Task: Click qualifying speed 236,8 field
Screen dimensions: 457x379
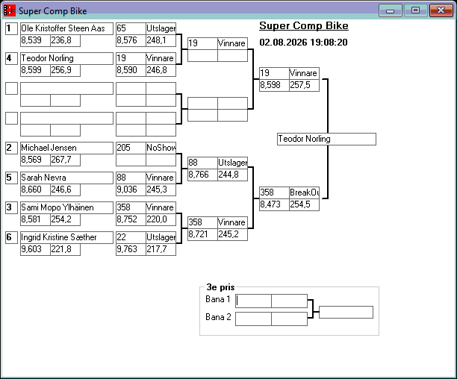Action: [65, 40]
